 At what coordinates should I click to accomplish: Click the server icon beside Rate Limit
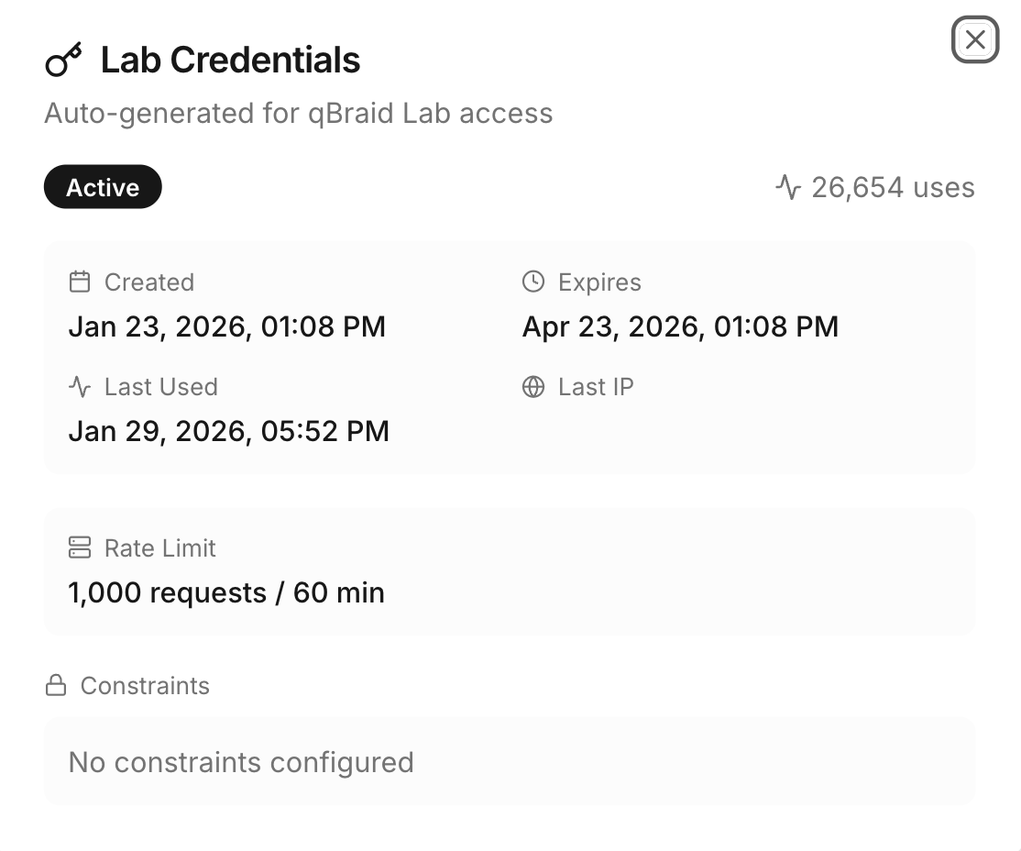pyautogui.click(x=80, y=547)
